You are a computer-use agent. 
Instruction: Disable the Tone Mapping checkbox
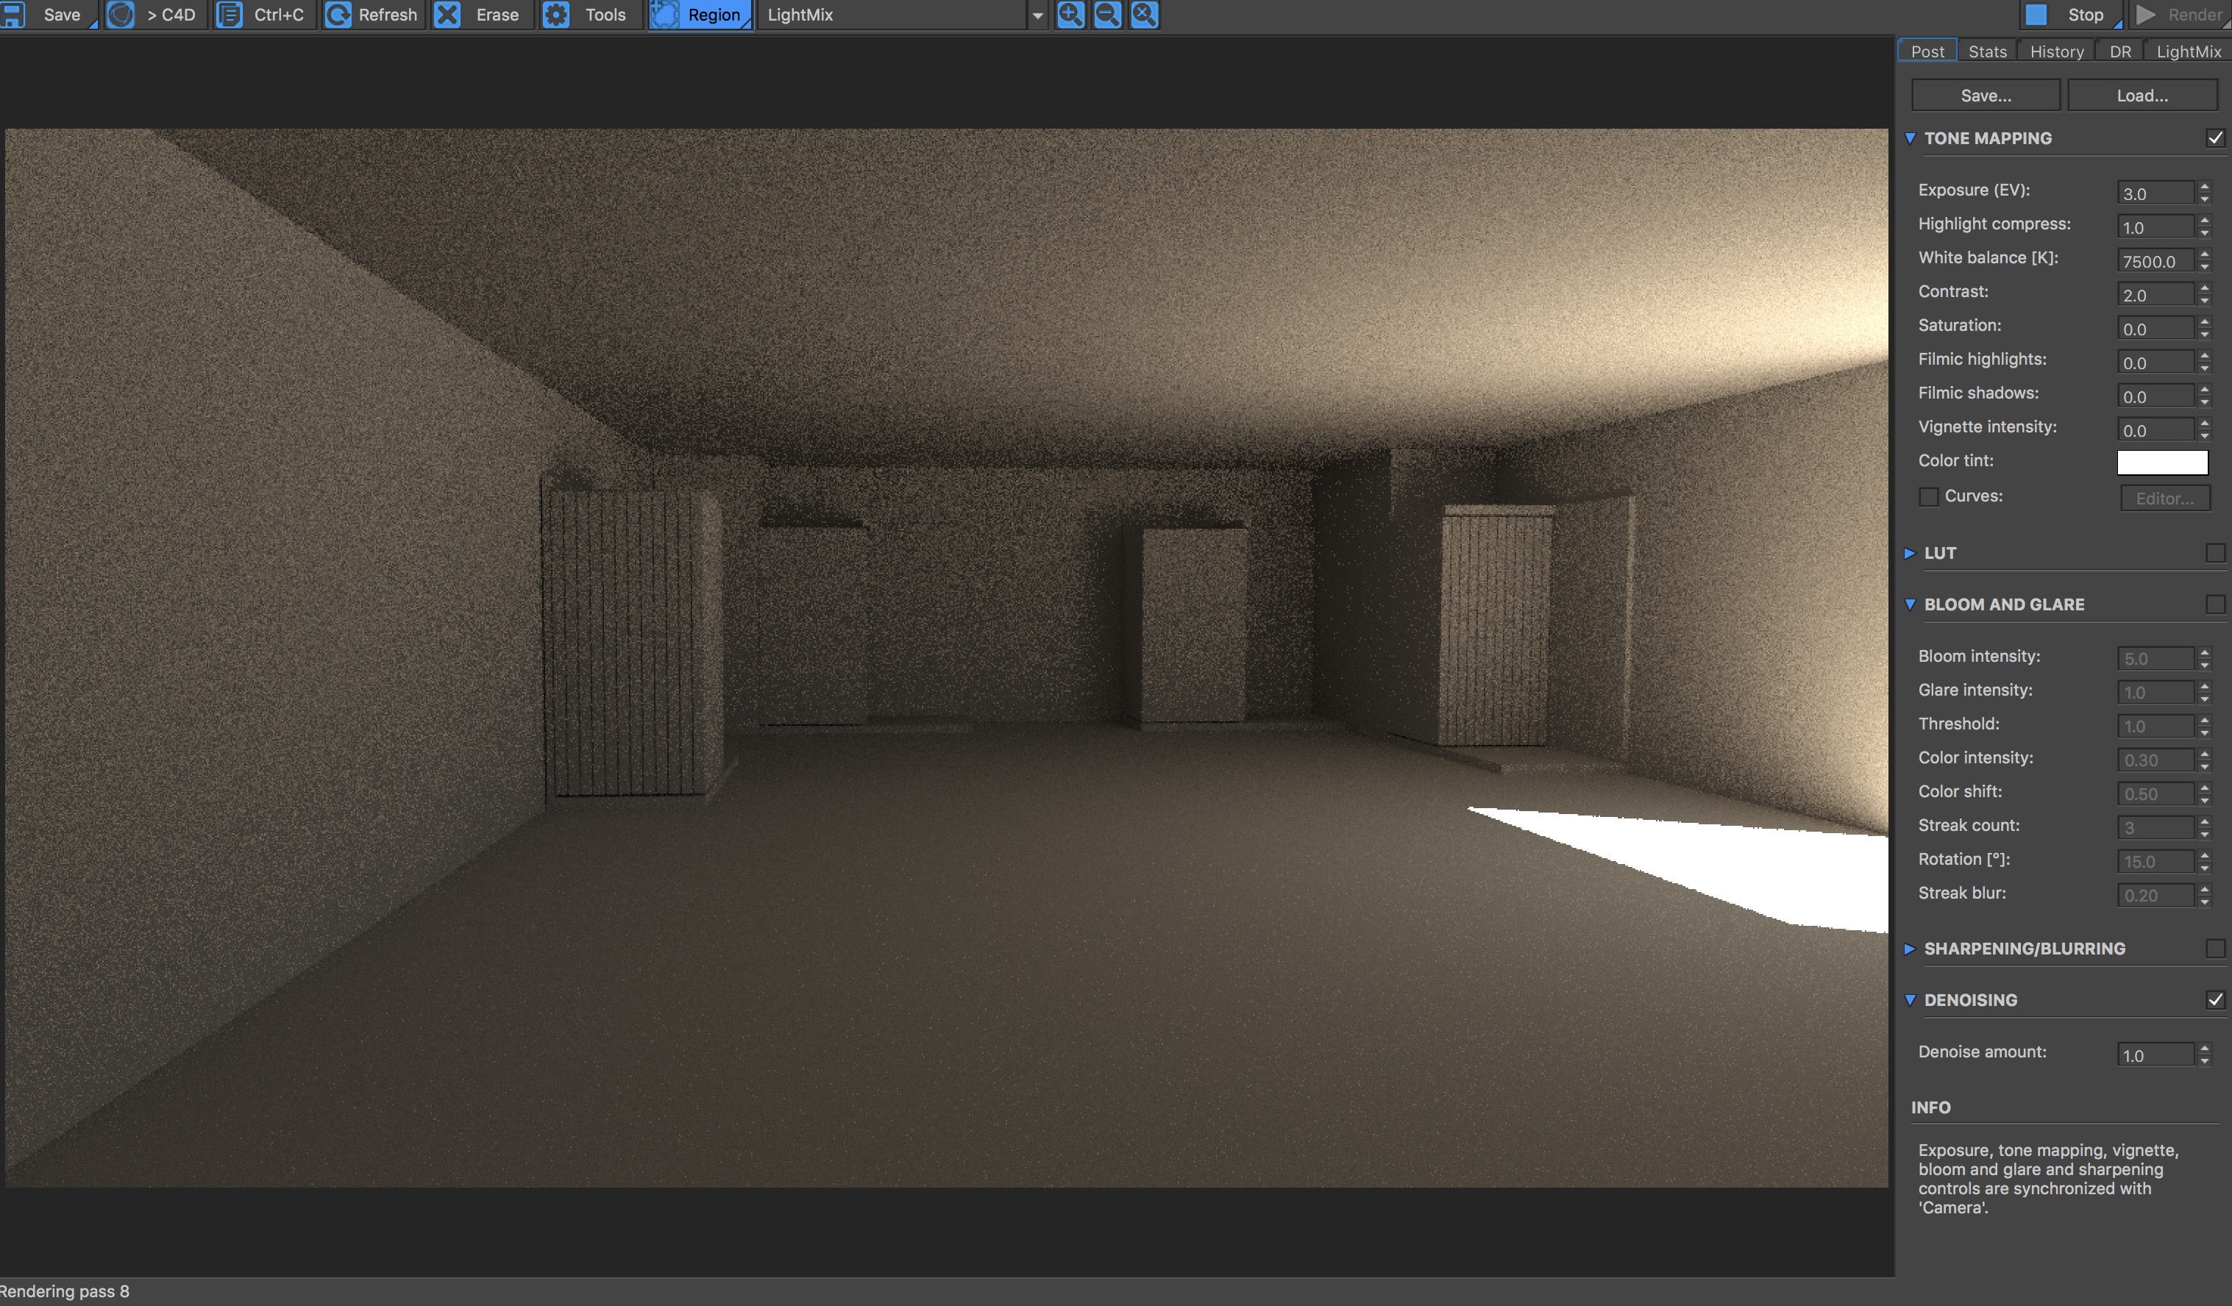pyautogui.click(x=2214, y=138)
